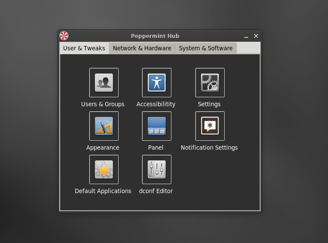
Task: Click the "Default Applications" text label
Action: [x=103, y=191]
